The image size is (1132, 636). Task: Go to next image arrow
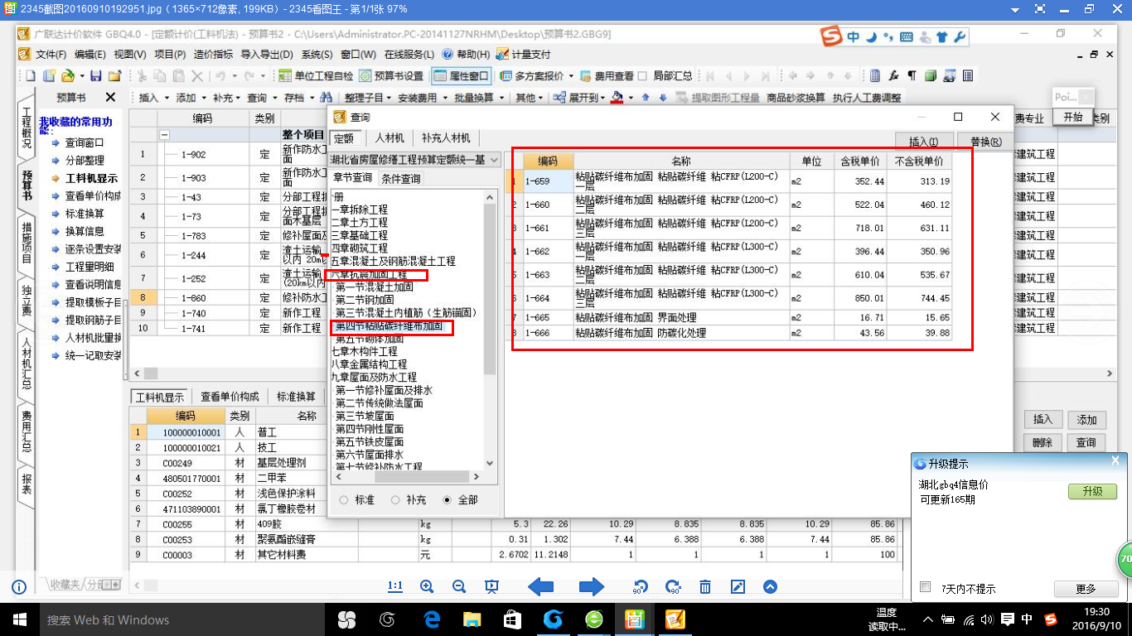pyautogui.click(x=591, y=586)
